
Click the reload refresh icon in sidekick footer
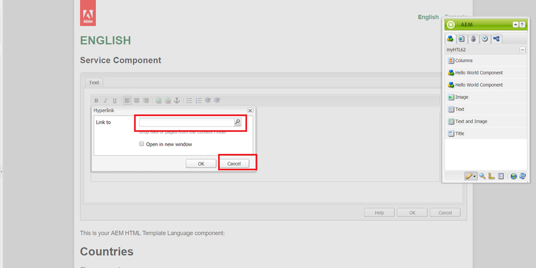(x=523, y=176)
